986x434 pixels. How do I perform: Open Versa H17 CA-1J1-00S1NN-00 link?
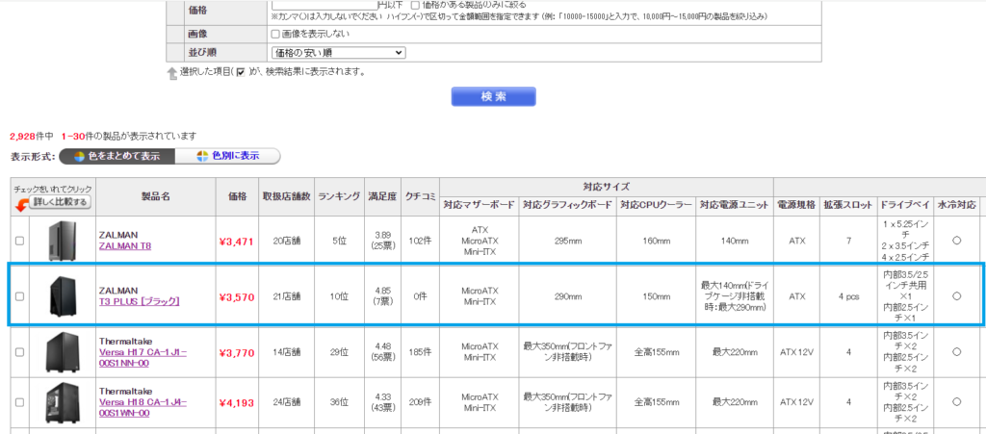[143, 357]
